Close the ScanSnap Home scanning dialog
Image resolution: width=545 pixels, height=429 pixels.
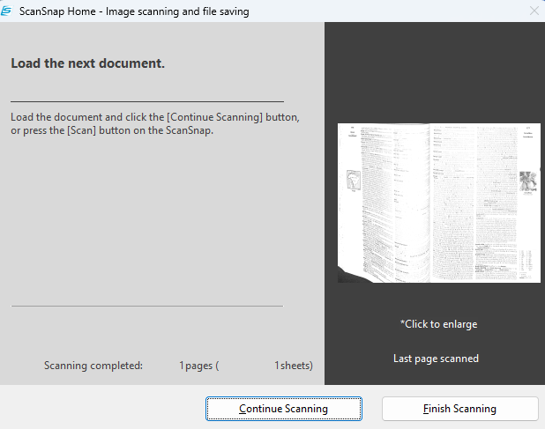click(533, 11)
